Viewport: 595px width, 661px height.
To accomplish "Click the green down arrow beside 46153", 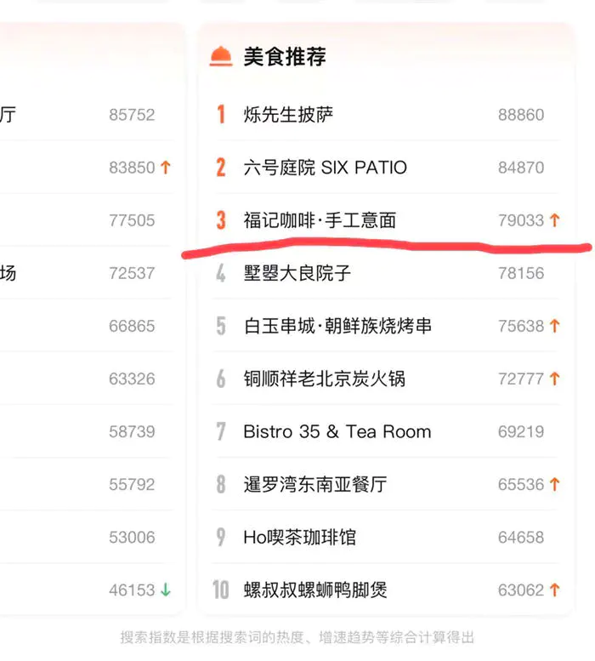I will [x=166, y=590].
